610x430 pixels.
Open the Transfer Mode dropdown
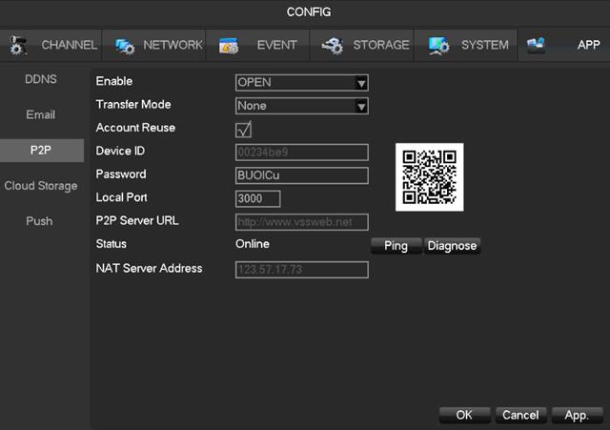[301, 106]
